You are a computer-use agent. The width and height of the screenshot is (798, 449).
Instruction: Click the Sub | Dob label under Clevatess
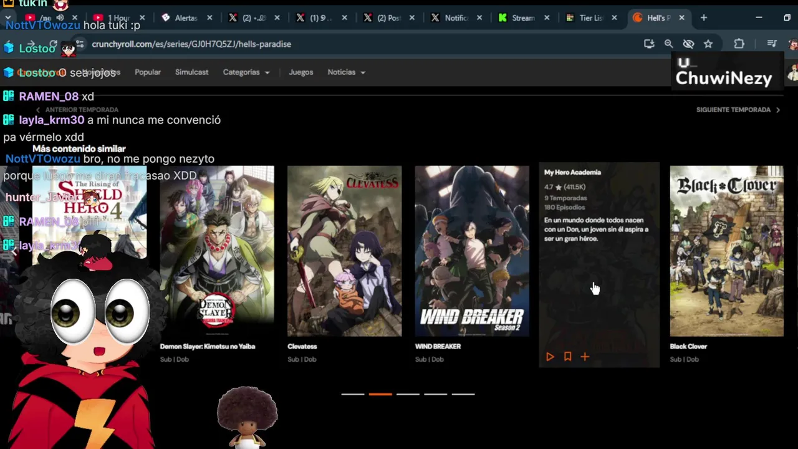point(302,359)
